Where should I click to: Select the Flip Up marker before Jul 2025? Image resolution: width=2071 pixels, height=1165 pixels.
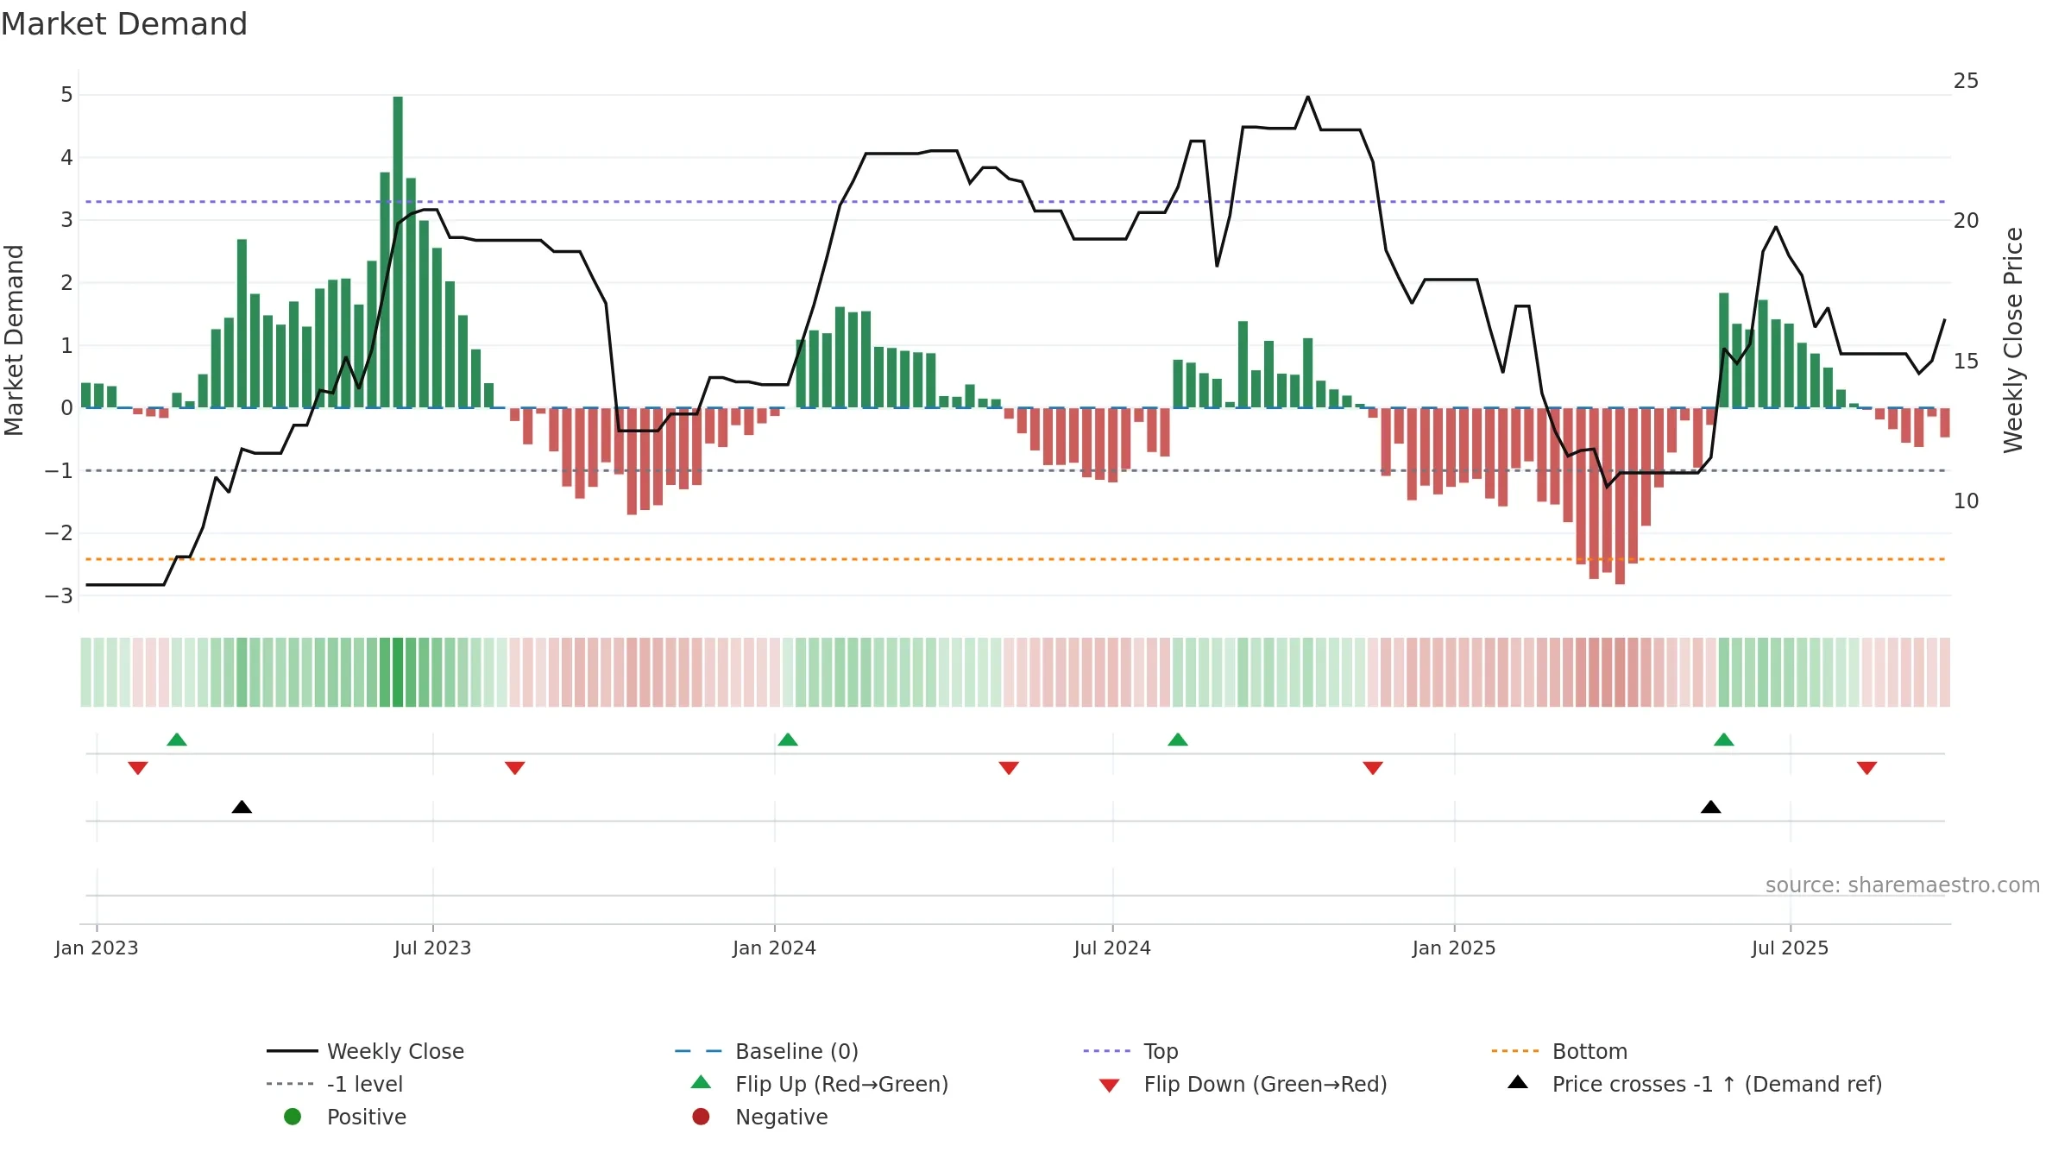pyautogui.click(x=1724, y=740)
